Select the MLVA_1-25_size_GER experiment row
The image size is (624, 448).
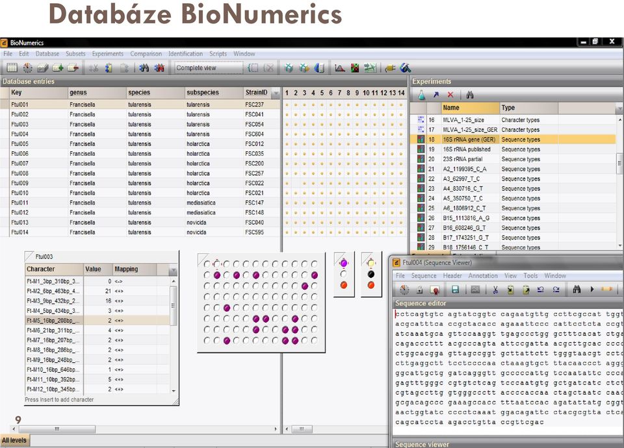coord(513,130)
